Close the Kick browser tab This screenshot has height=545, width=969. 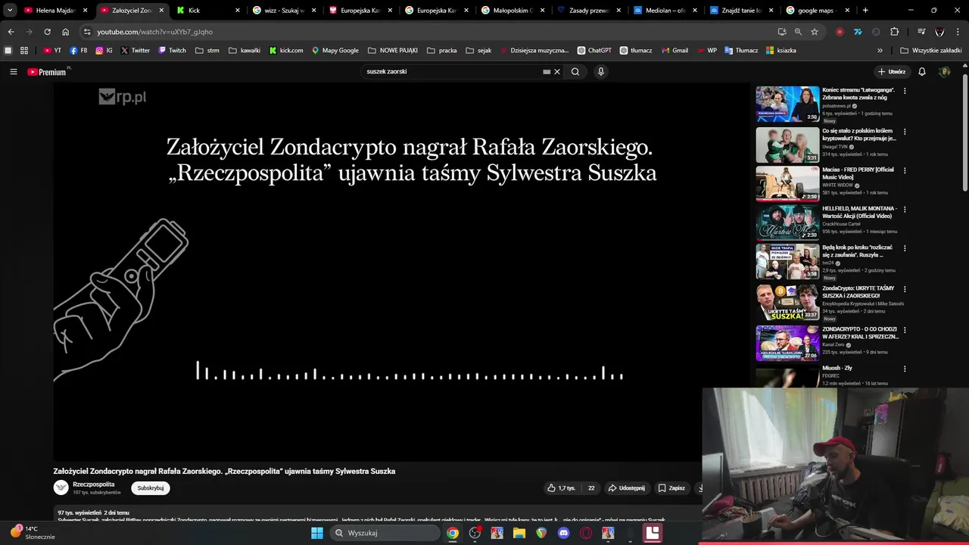click(238, 11)
